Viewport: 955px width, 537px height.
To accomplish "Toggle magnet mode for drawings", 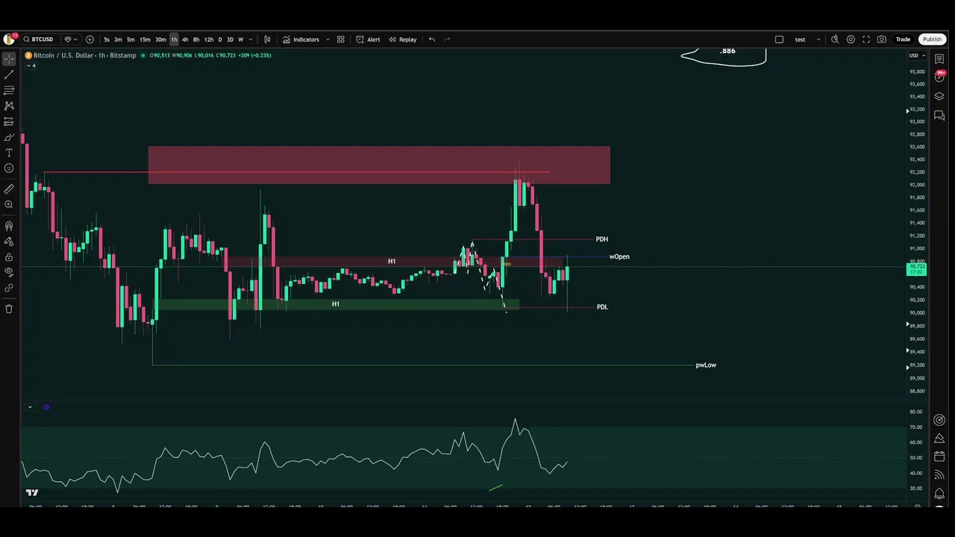I will (x=9, y=226).
